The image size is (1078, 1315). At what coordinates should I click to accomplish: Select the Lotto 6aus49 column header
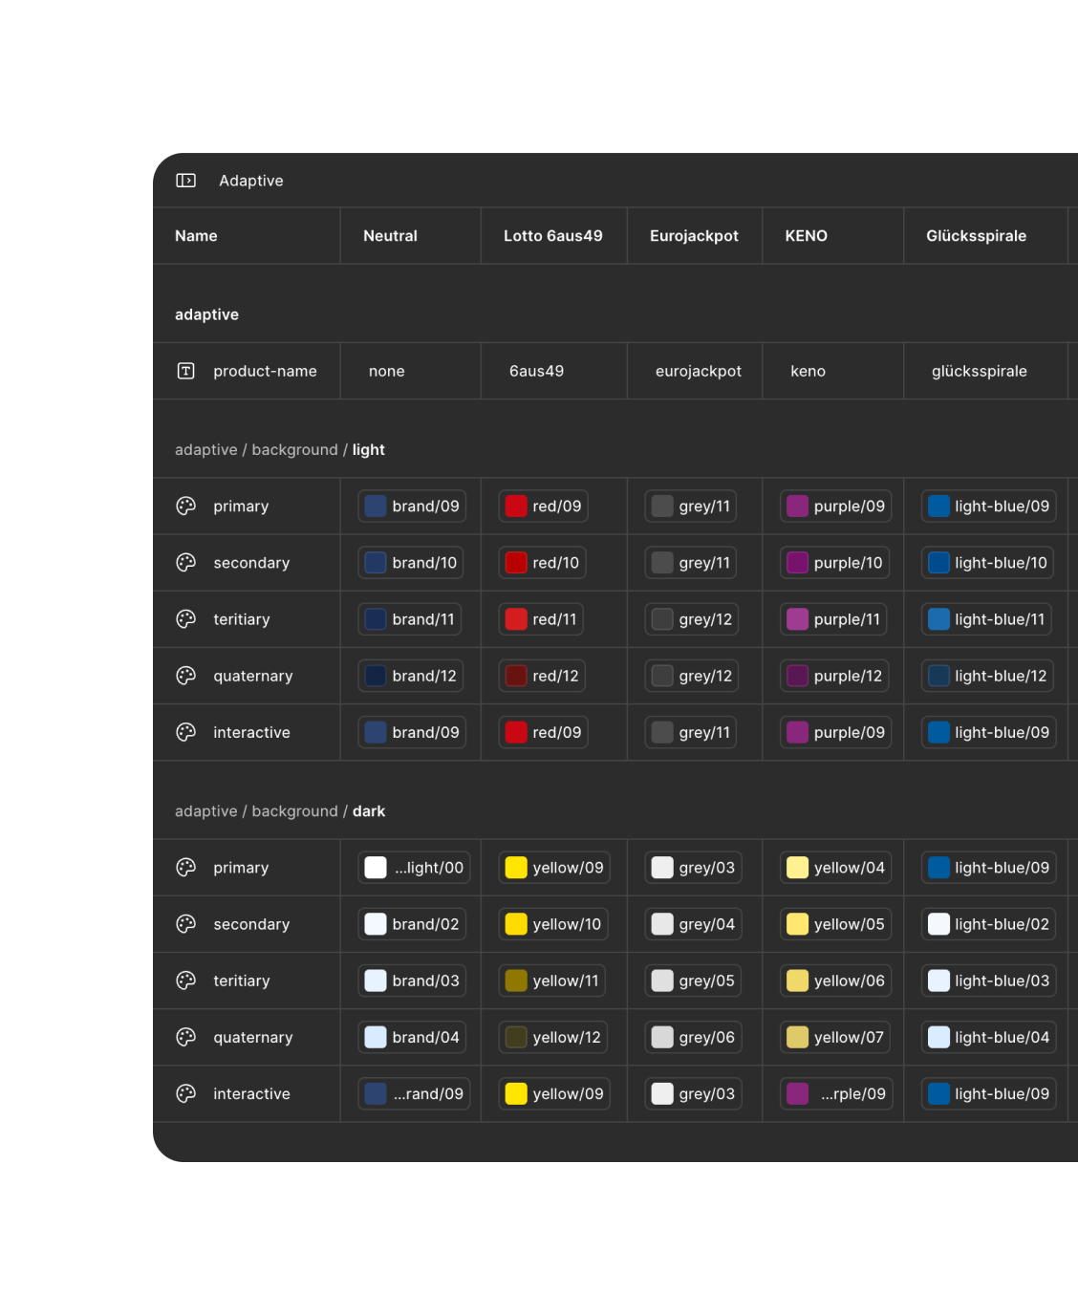click(x=553, y=236)
